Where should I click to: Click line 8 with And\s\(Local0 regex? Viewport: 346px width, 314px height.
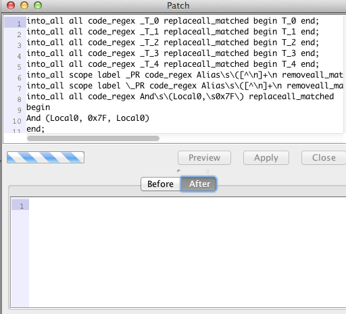(x=180, y=97)
